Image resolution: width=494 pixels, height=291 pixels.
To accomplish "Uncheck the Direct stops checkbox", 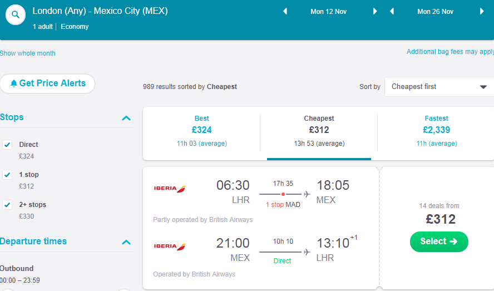I will pos(7,145).
